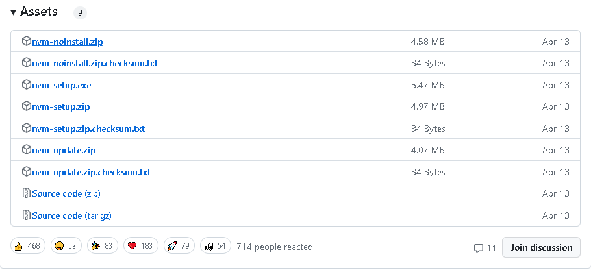Click file-zip icon beside Source code (zip)
This screenshot has height=270, width=591.
27,193
